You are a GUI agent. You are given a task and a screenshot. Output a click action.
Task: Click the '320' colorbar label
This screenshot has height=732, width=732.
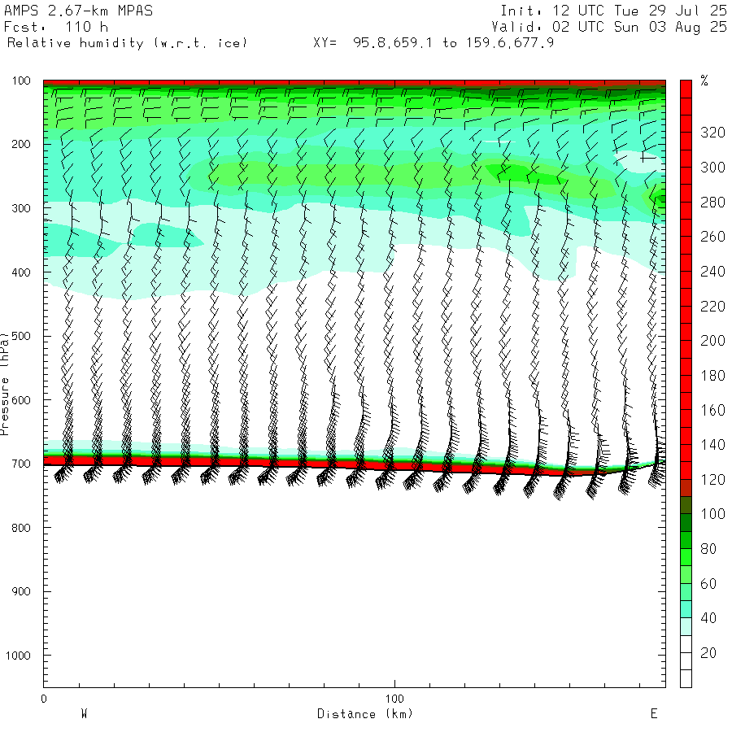712,133
